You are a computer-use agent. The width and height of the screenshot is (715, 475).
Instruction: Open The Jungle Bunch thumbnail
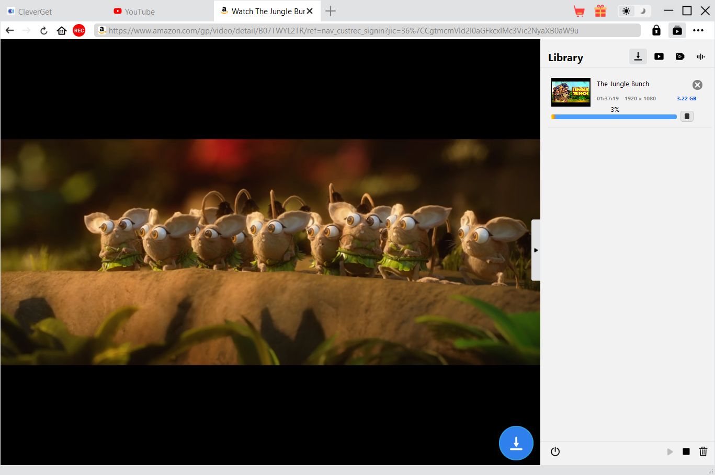tap(571, 92)
